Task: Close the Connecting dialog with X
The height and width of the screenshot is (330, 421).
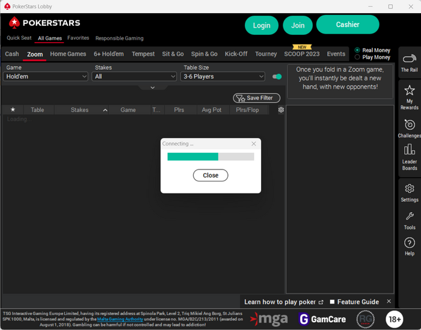Action: click(253, 144)
